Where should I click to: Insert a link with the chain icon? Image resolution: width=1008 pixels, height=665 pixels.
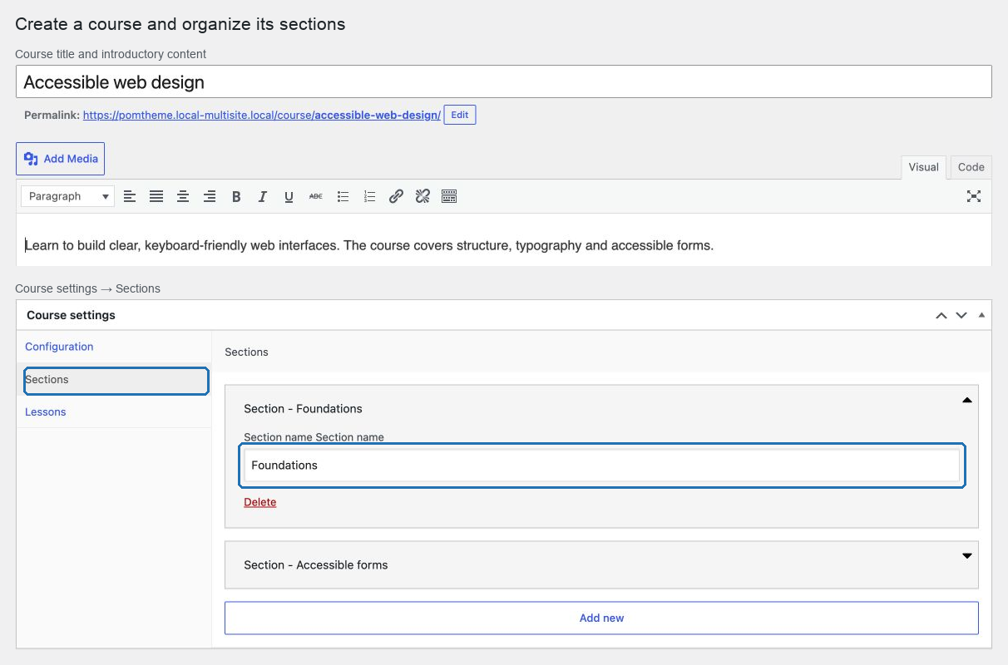pyautogui.click(x=396, y=196)
